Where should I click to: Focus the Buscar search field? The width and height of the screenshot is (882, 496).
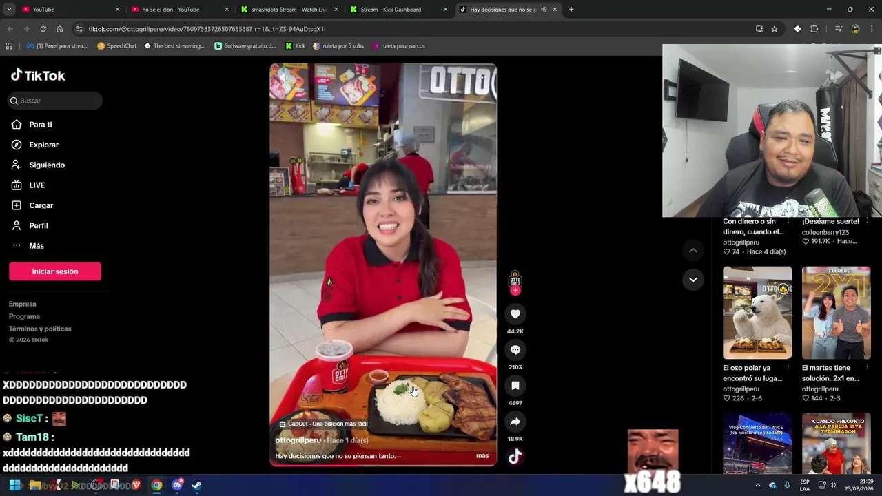coord(55,101)
